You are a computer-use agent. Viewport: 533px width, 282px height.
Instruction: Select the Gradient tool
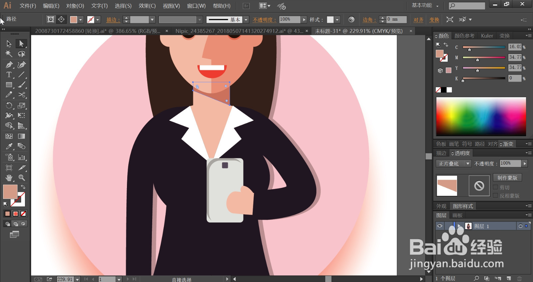(x=22, y=136)
